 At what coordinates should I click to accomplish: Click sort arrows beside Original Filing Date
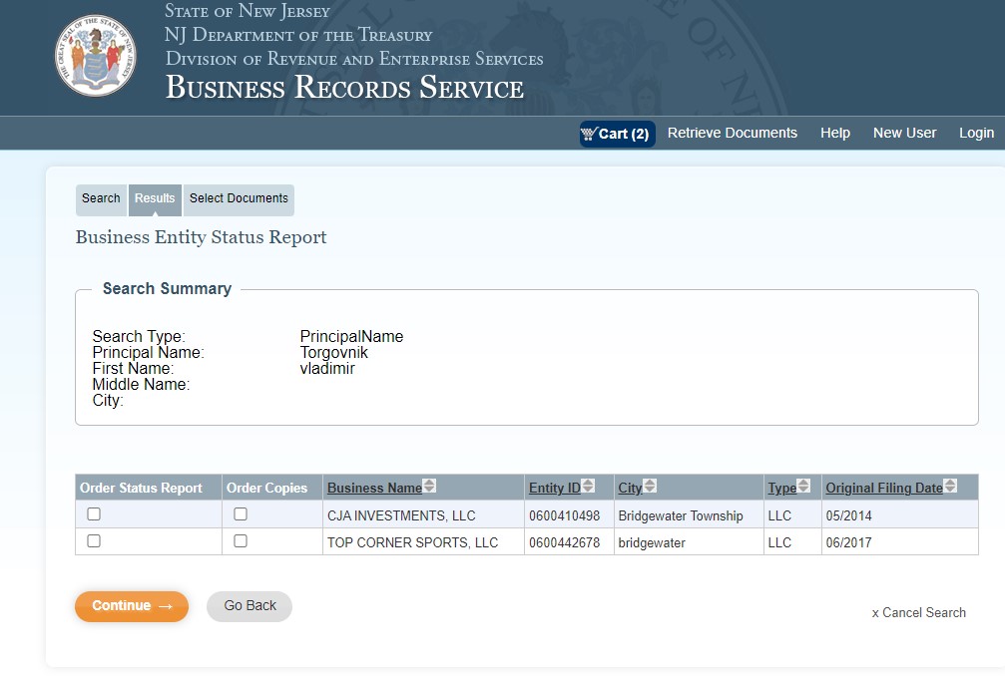click(950, 487)
